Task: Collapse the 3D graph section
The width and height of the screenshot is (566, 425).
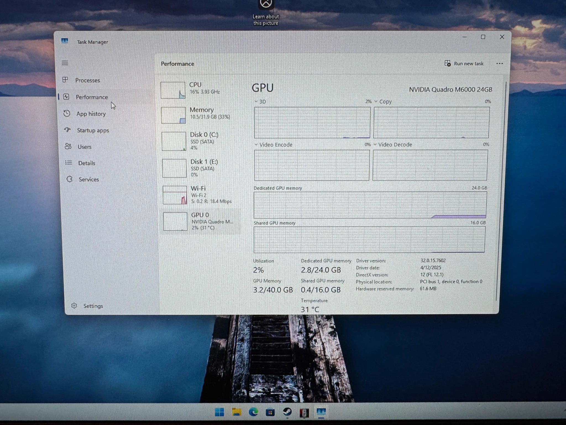Action: 256,102
